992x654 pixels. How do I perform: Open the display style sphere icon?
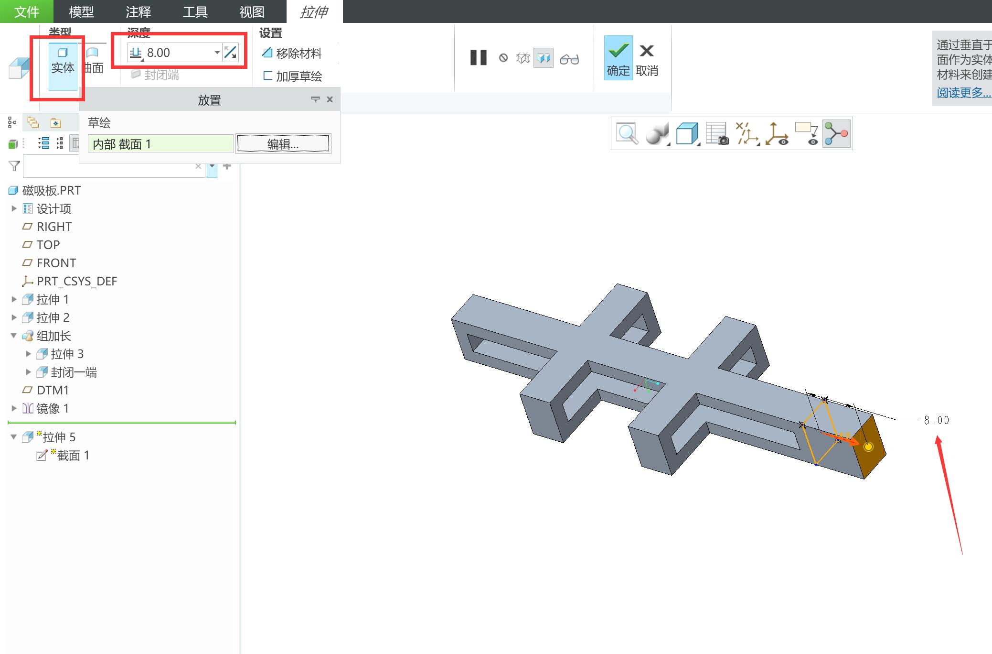pyautogui.click(x=657, y=133)
